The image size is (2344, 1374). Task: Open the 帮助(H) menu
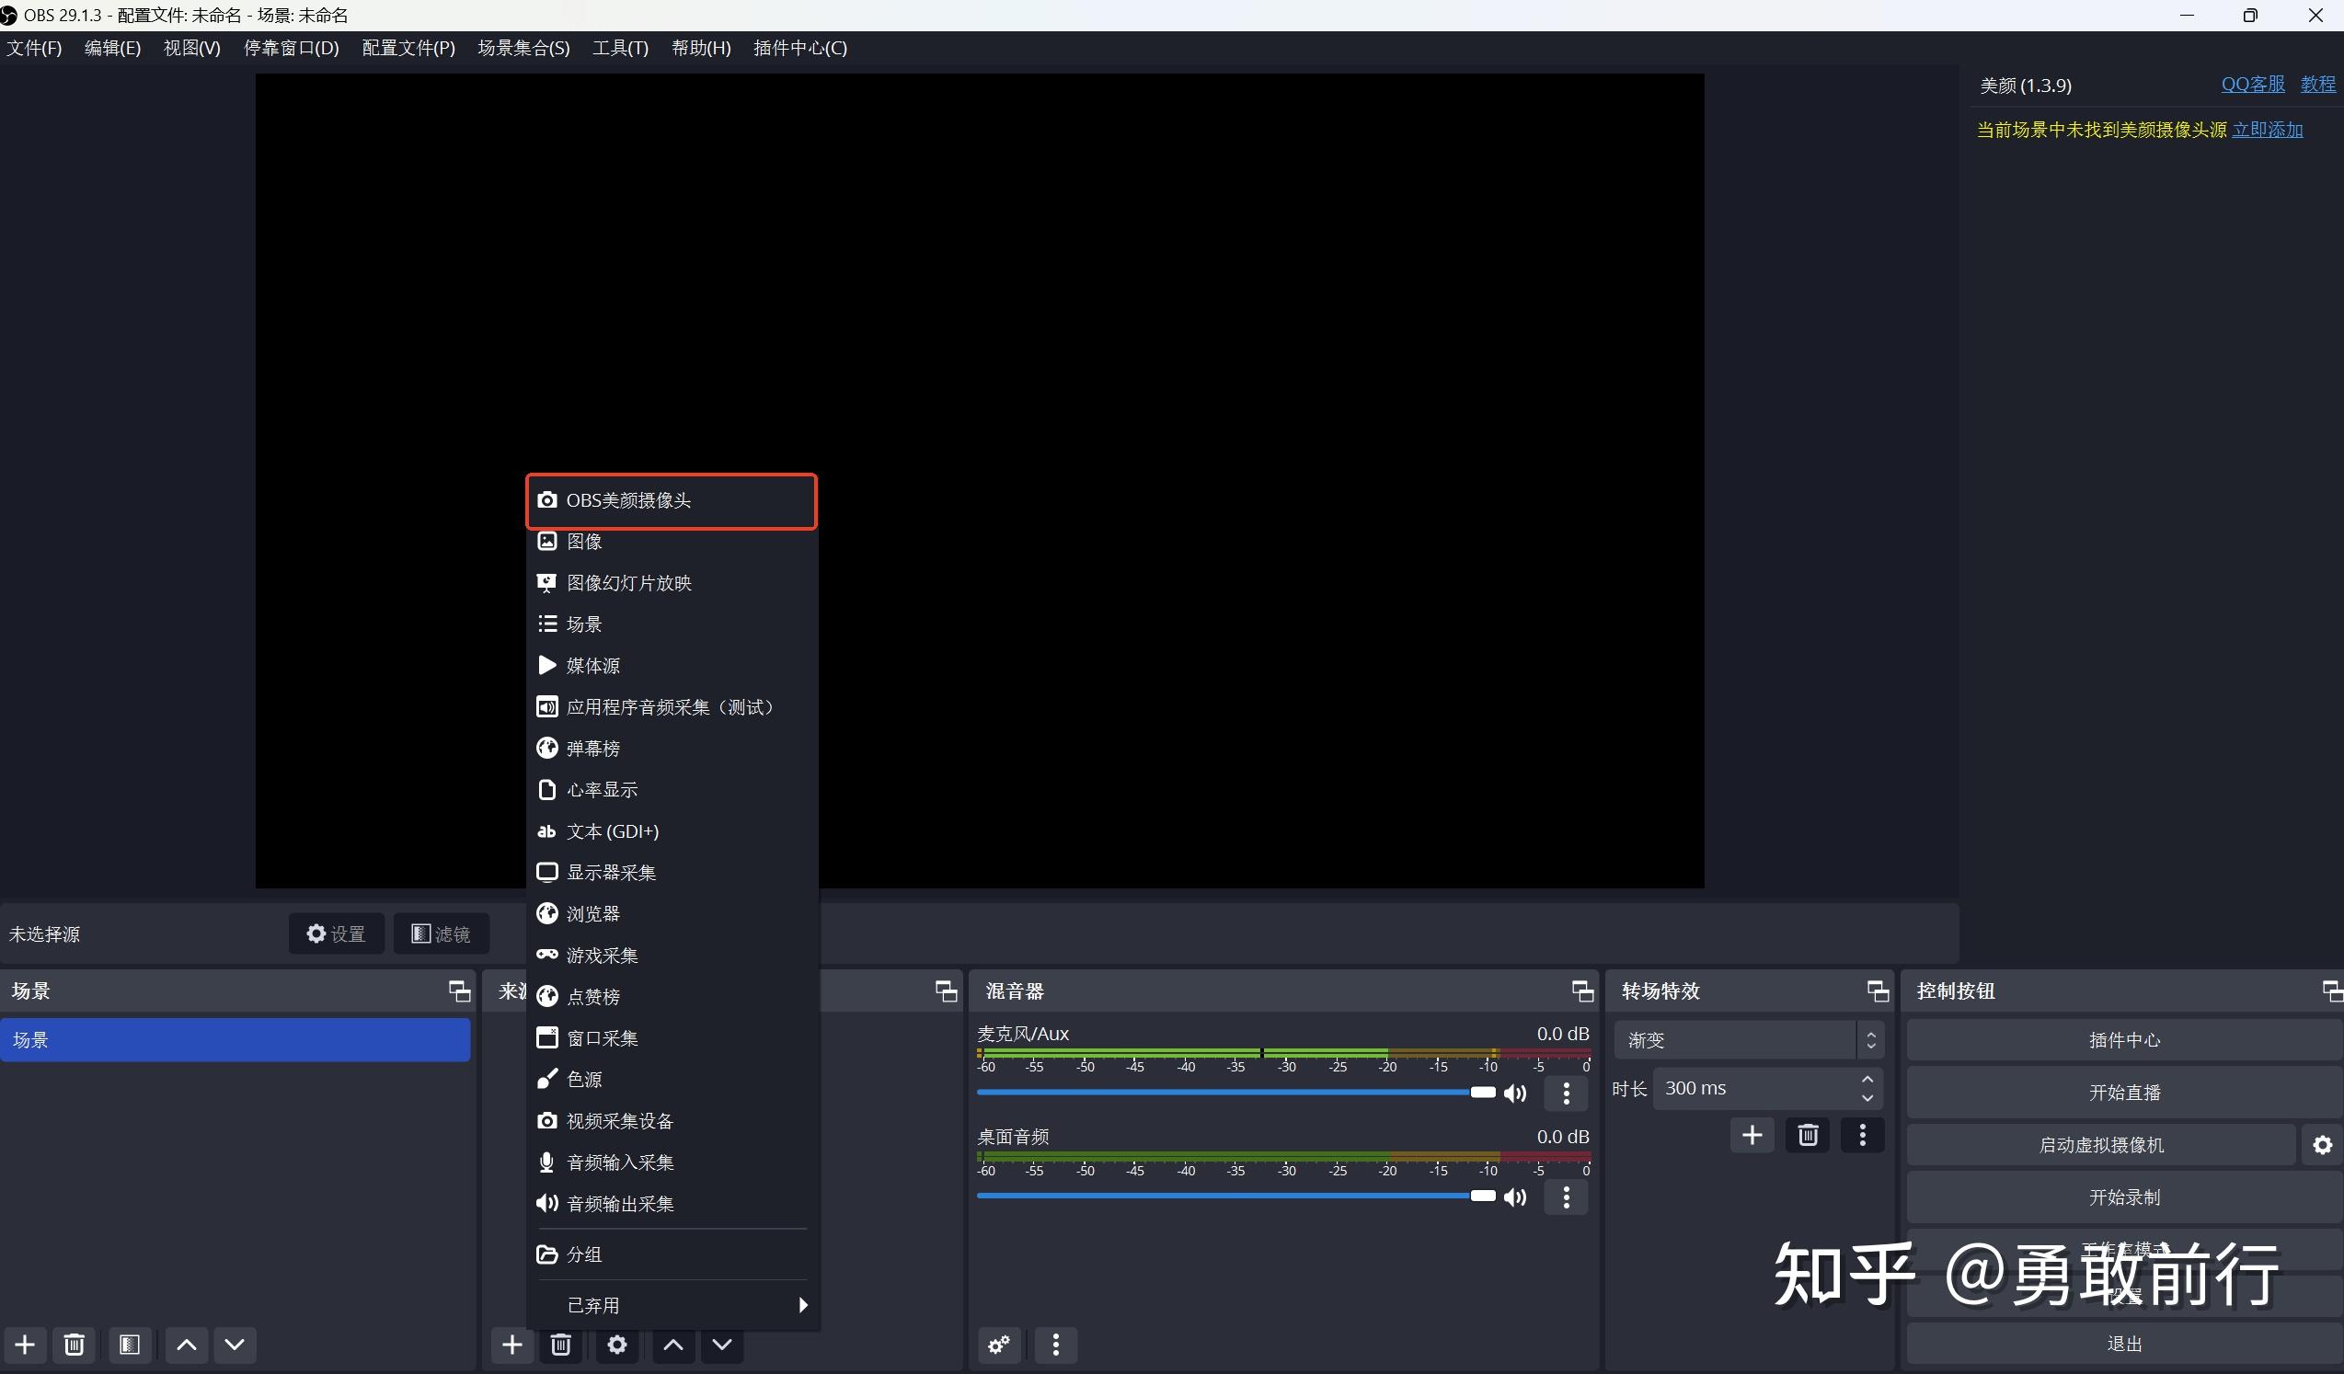click(701, 48)
